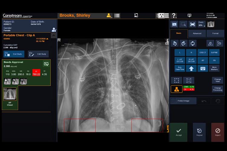This screenshot has width=227, height=151.
Task: Rotate image 90 degrees counterclockwise
Action: pos(174,43)
